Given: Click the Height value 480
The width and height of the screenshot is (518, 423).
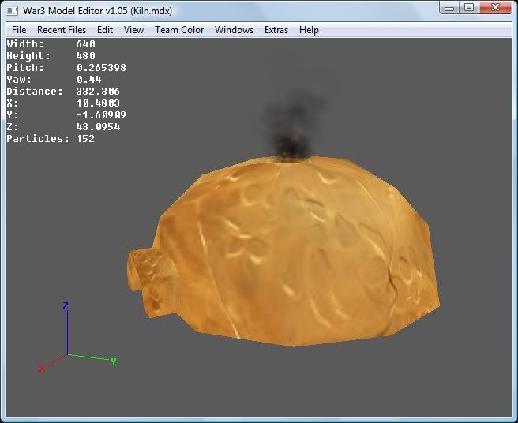Looking at the screenshot, I should 86,56.
